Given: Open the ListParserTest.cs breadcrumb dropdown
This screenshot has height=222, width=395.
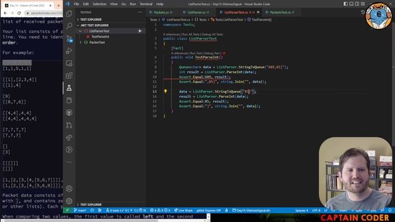Looking at the screenshot, I should pos(177,20).
